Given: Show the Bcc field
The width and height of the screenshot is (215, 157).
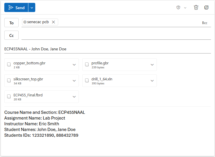Looking at the screenshot, I should pyautogui.click(x=204, y=23).
